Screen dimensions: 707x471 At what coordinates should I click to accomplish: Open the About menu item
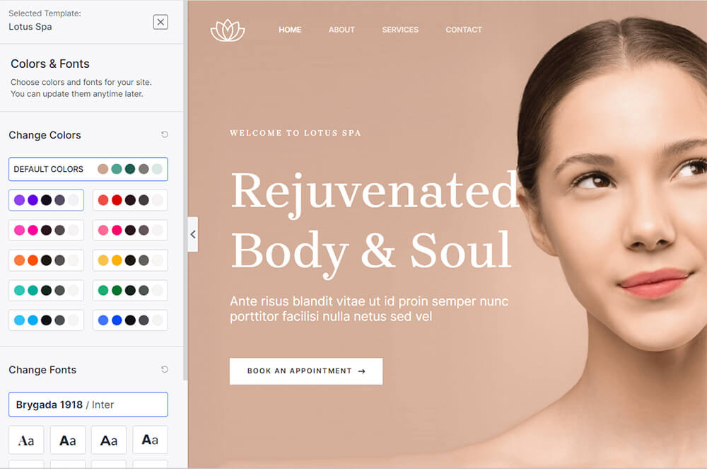tap(341, 30)
